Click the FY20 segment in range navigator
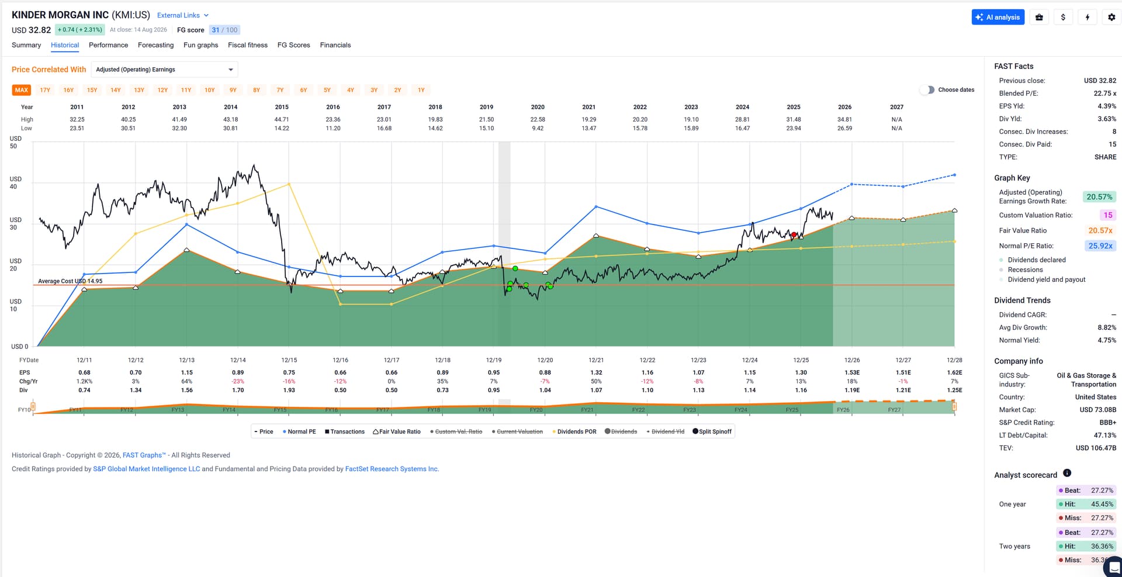Screen dimensions: 1122x577 536,410
